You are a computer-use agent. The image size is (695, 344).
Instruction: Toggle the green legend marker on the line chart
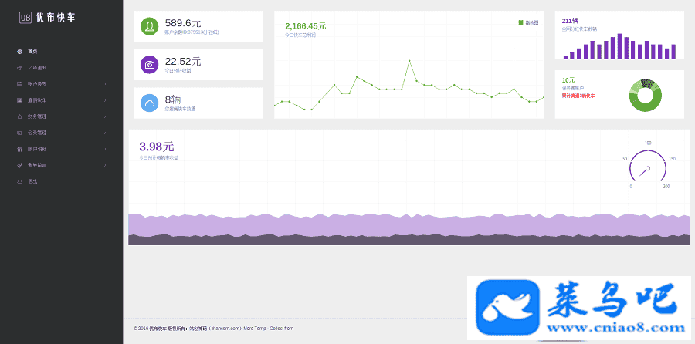520,22
